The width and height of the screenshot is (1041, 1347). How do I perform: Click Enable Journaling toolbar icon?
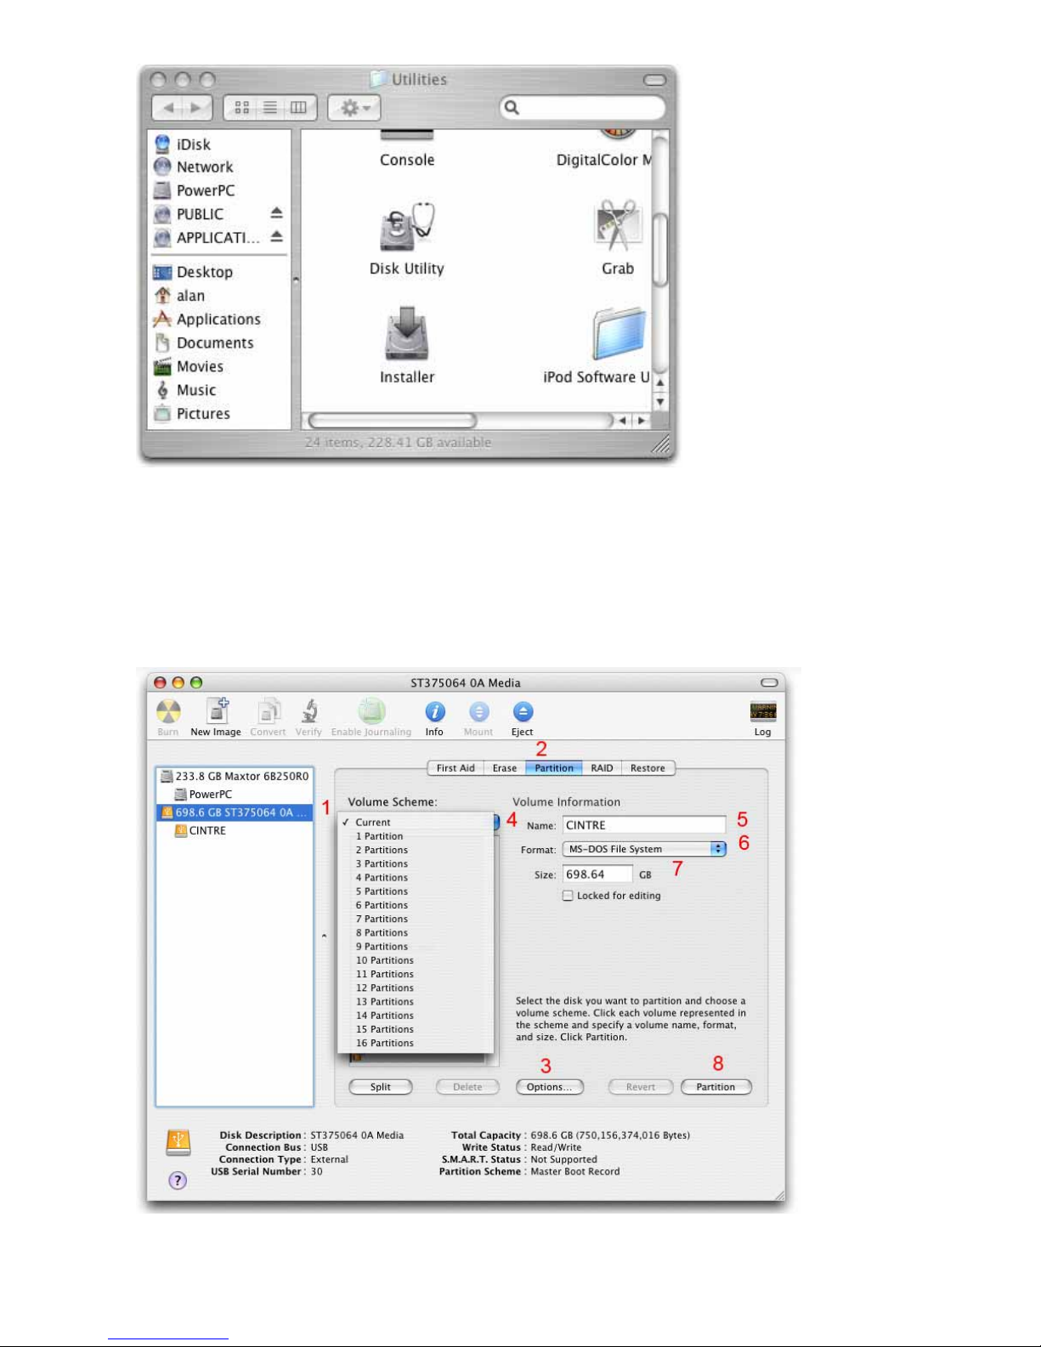point(371,717)
